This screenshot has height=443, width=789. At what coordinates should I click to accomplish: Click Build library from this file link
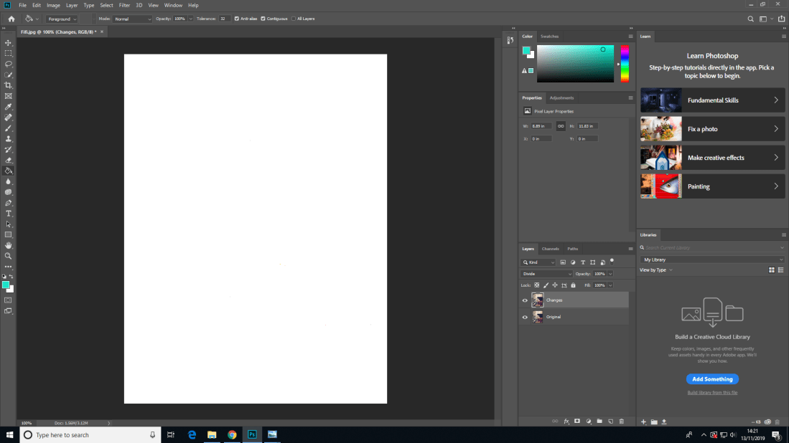click(712, 393)
